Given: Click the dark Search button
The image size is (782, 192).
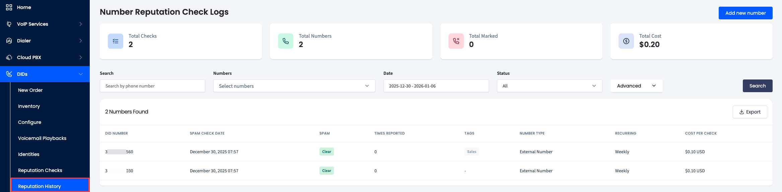Looking at the screenshot, I should pyautogui.click(x=758, y=86).
